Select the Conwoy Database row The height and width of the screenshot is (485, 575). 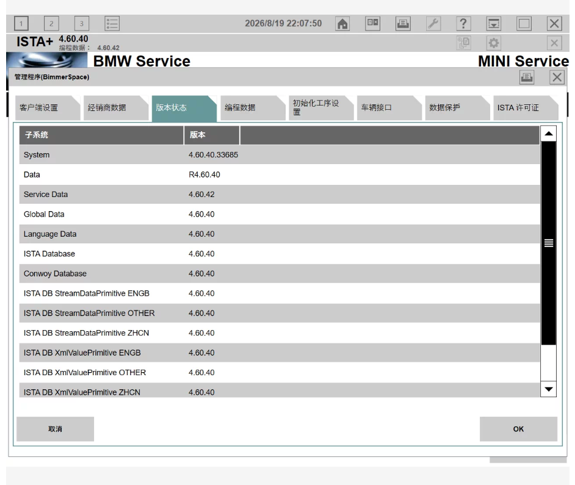point(280,273)
